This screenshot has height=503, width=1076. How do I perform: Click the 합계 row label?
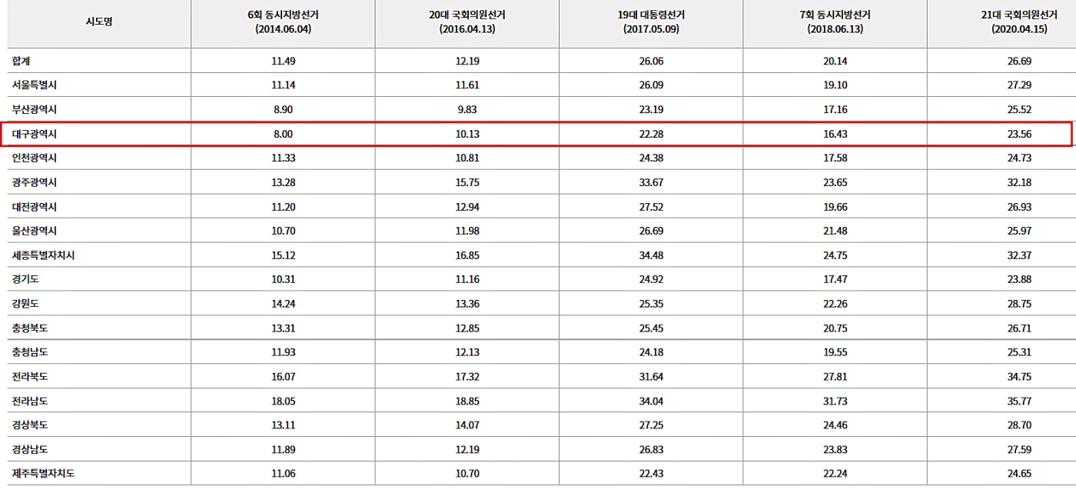(22, 61)
